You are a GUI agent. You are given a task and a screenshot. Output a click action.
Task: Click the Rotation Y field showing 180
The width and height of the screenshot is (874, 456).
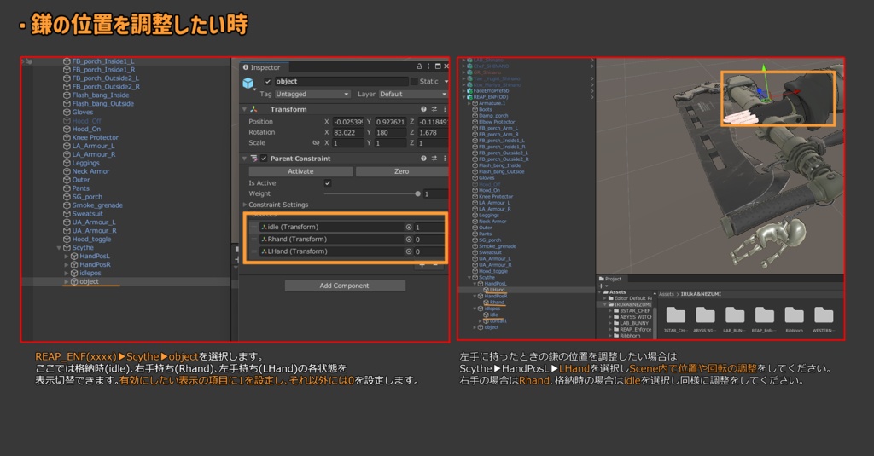pyautogui.click(x=390, y=132)
